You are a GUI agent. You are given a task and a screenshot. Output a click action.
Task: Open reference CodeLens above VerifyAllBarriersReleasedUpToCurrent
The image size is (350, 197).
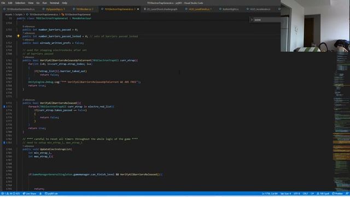[28, 57]
